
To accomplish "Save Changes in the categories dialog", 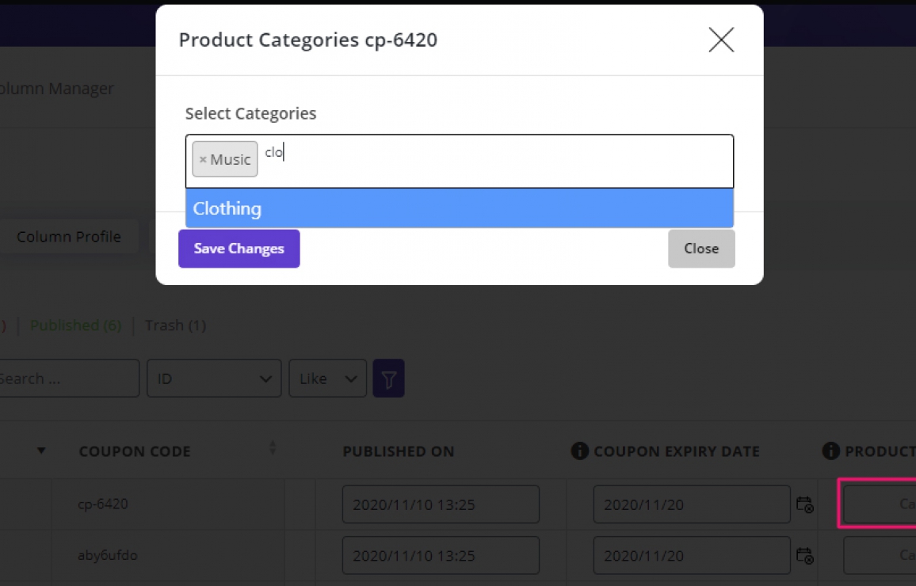I will [239, 249].
